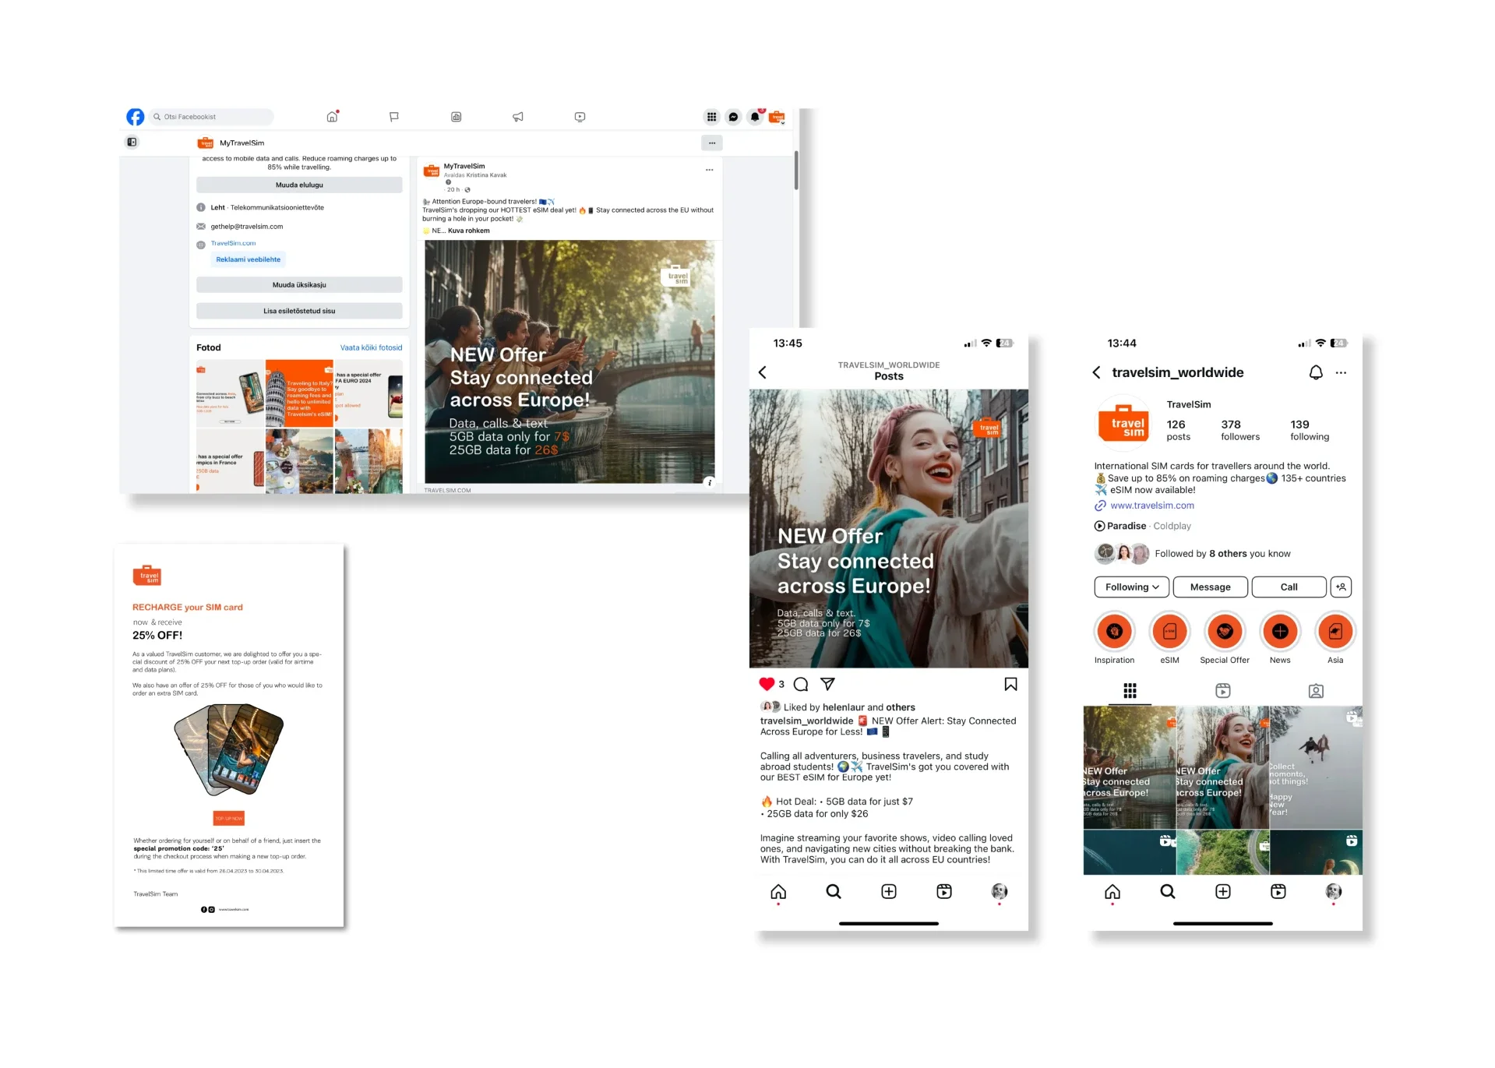Switch to the tagged posts tab on Instagram
This screenshot has height=1068, width=1495.
coord(1315,690)
